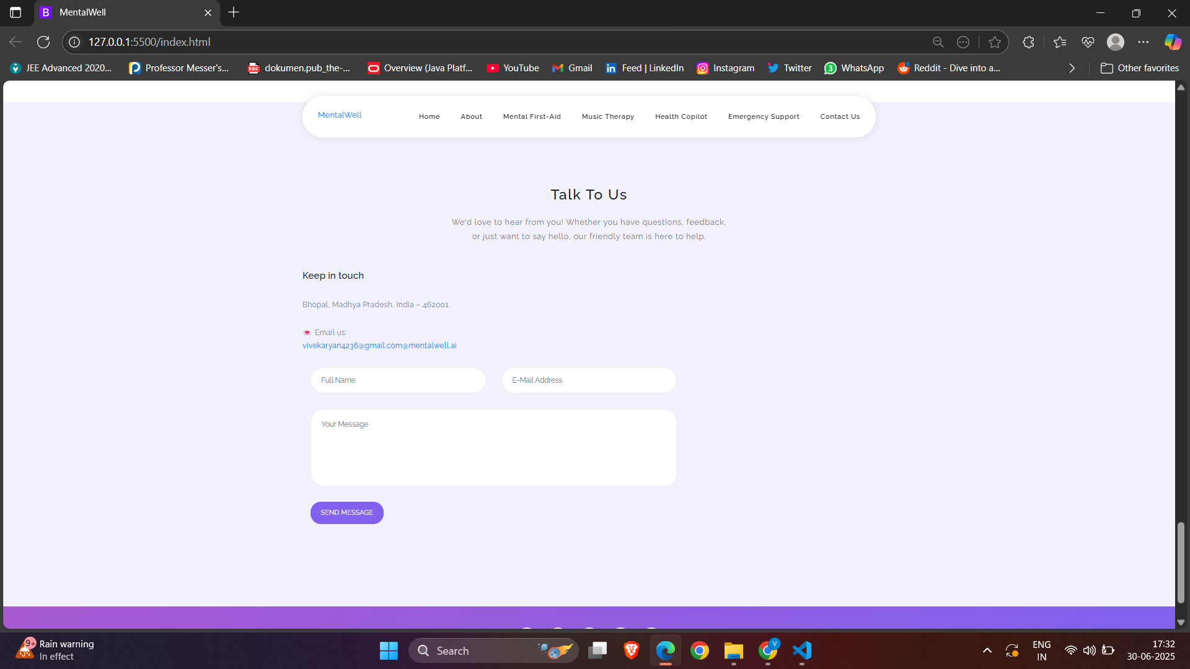Screen dimensions: 1190x669
Task: Open Other favorites folder
Action: click(x=1139, y=68)
